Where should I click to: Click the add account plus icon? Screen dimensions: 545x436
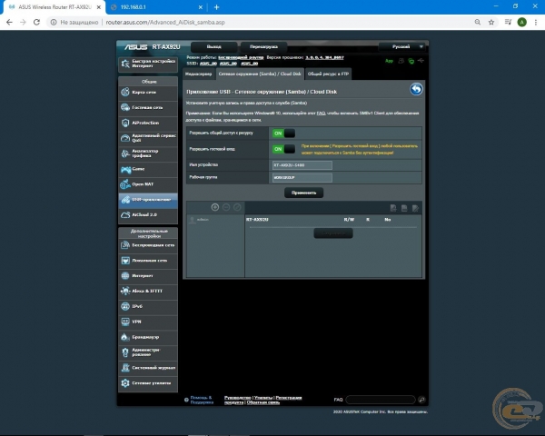tap(215, 208)
